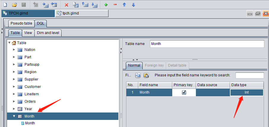
Task: Click the greyed add-pseudo-table dashed icon
Action: coord(36,5)
